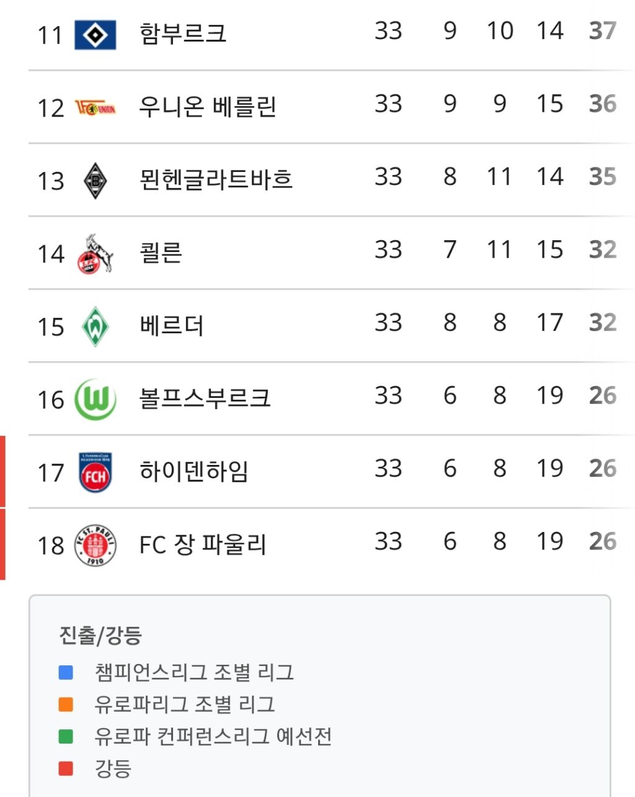
Task: Click the orange 유로파리그 legend swatch
Action: [x=66, y=705]
